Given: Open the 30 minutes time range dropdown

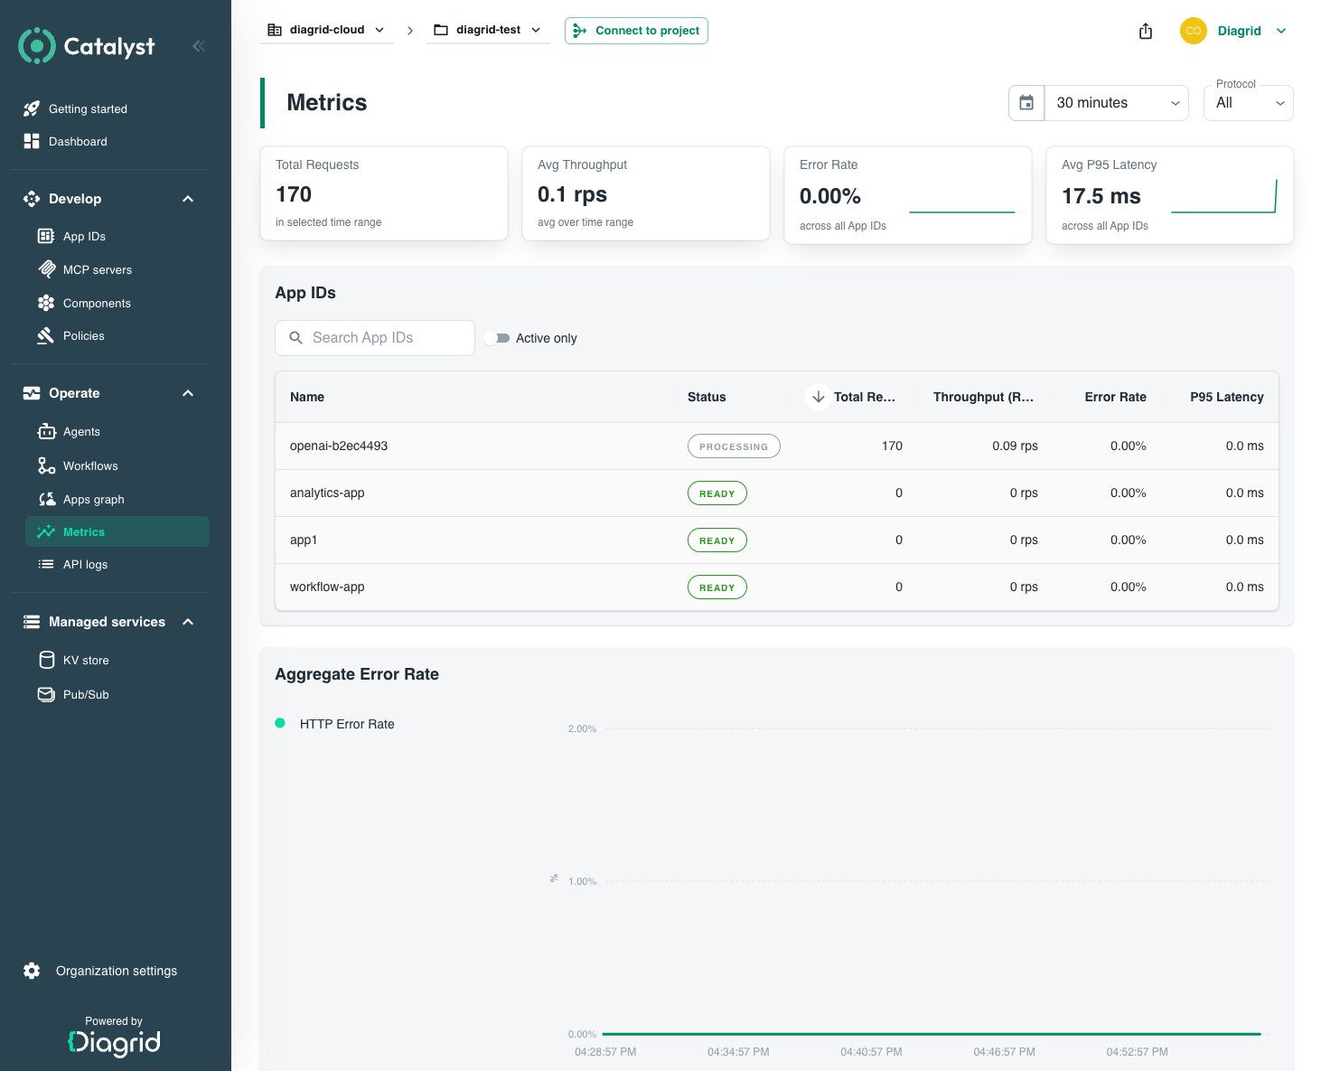Looking at the screenshot, I should [x=1116, y=103].
